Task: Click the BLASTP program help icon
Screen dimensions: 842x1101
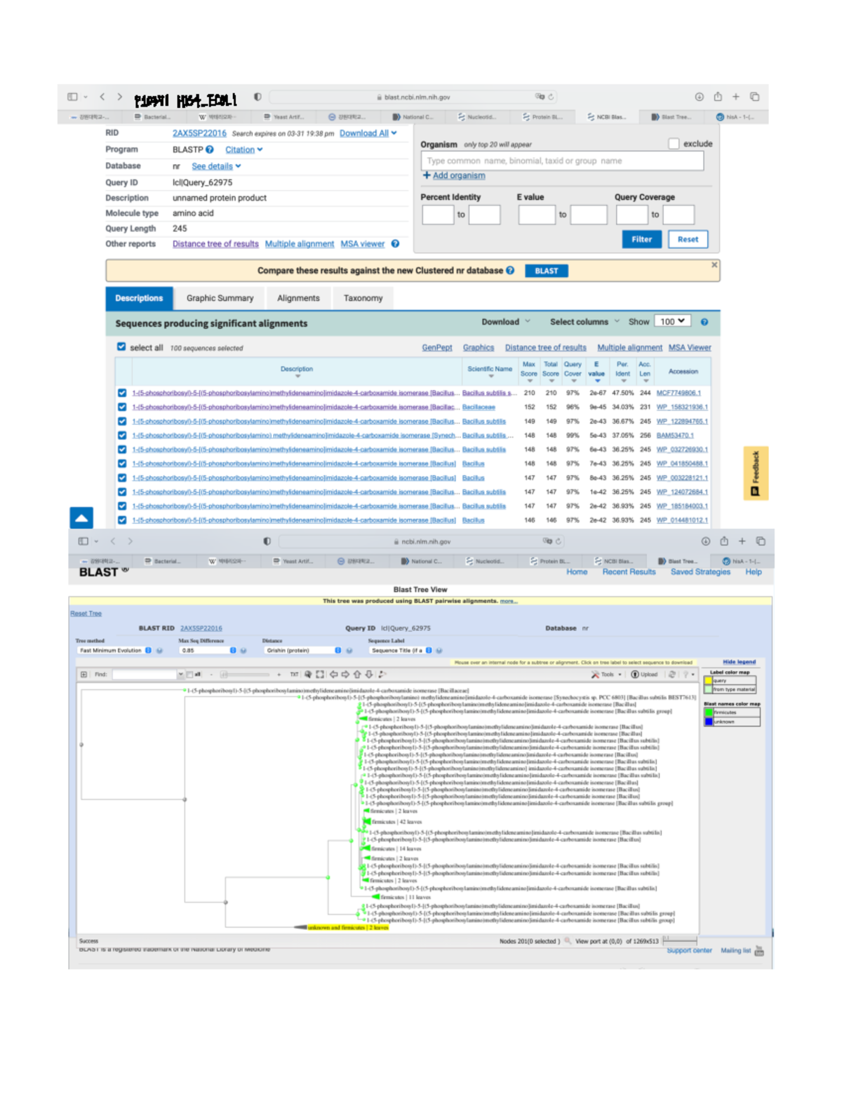Action: click(210, 149)
